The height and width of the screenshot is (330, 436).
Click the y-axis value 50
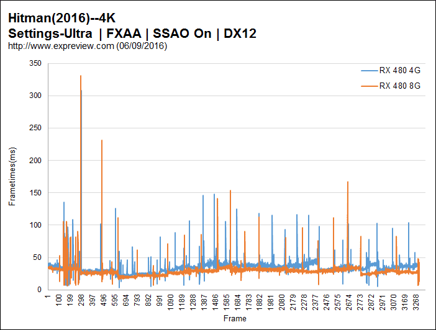(x=37, y=257)
